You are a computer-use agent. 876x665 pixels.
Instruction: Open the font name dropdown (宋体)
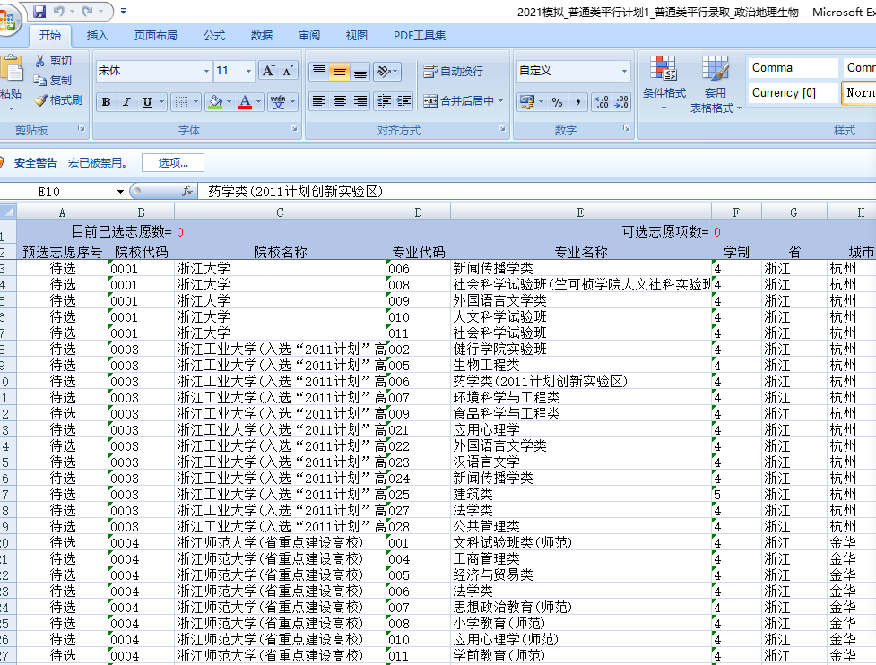tap(206, 71)
